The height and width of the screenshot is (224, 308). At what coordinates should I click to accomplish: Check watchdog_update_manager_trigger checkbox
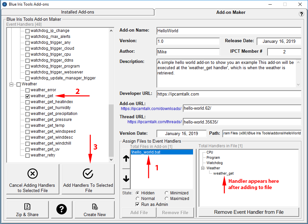tap(27, 78)
